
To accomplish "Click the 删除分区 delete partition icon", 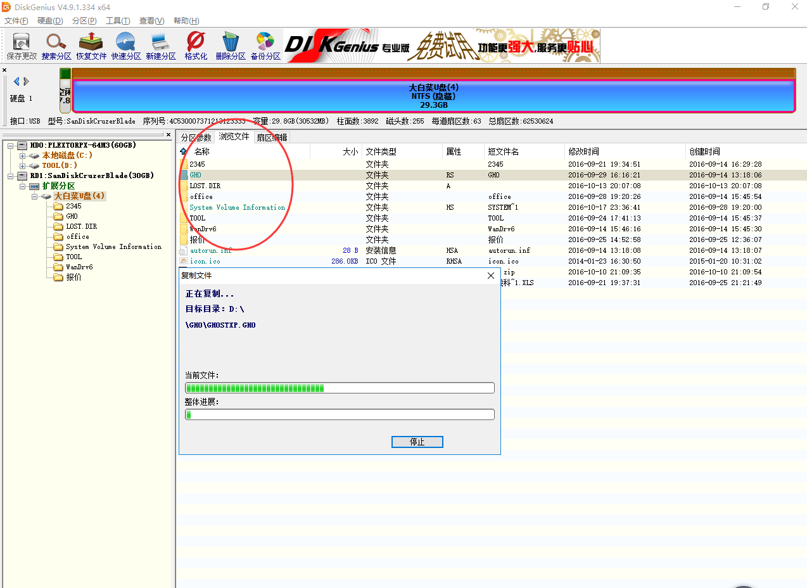I will click(x=231, y=46).
